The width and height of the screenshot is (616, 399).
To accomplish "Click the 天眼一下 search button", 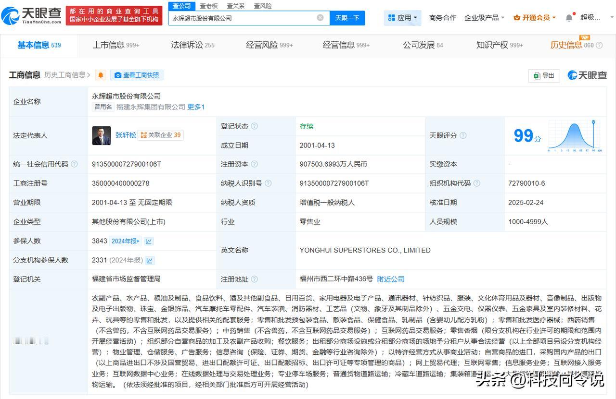I will click(x=347, y=18).
